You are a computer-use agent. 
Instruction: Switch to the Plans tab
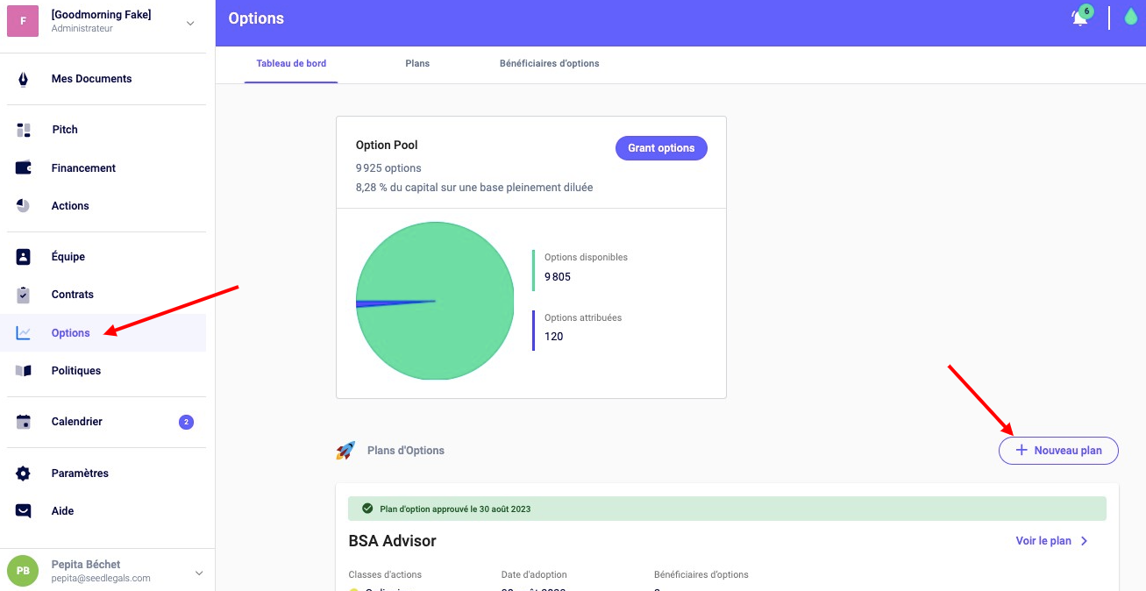click(417, 64)
